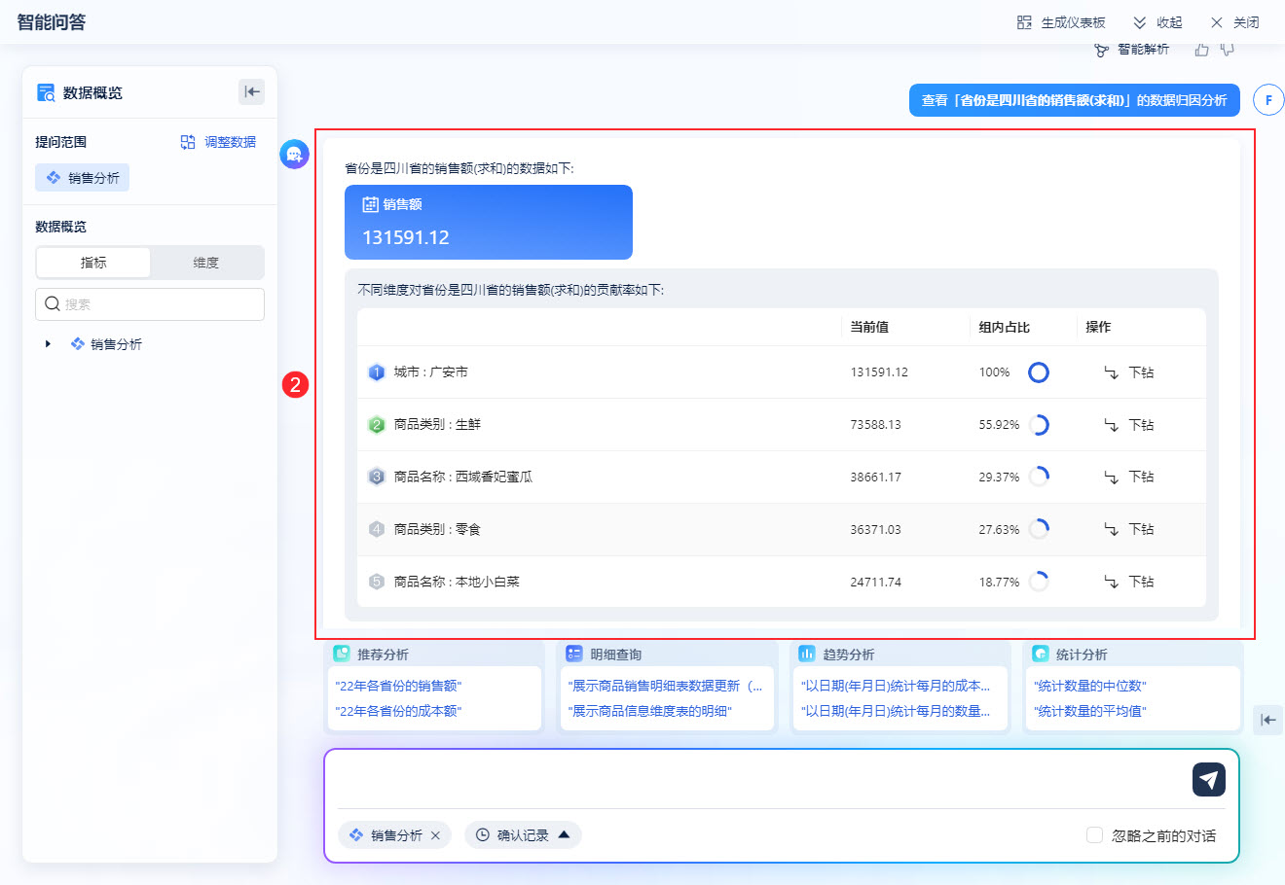Open the 确认记录 dropdown
The width and height of the screenshot is (1285, 885).
click(x=523, y=835)
